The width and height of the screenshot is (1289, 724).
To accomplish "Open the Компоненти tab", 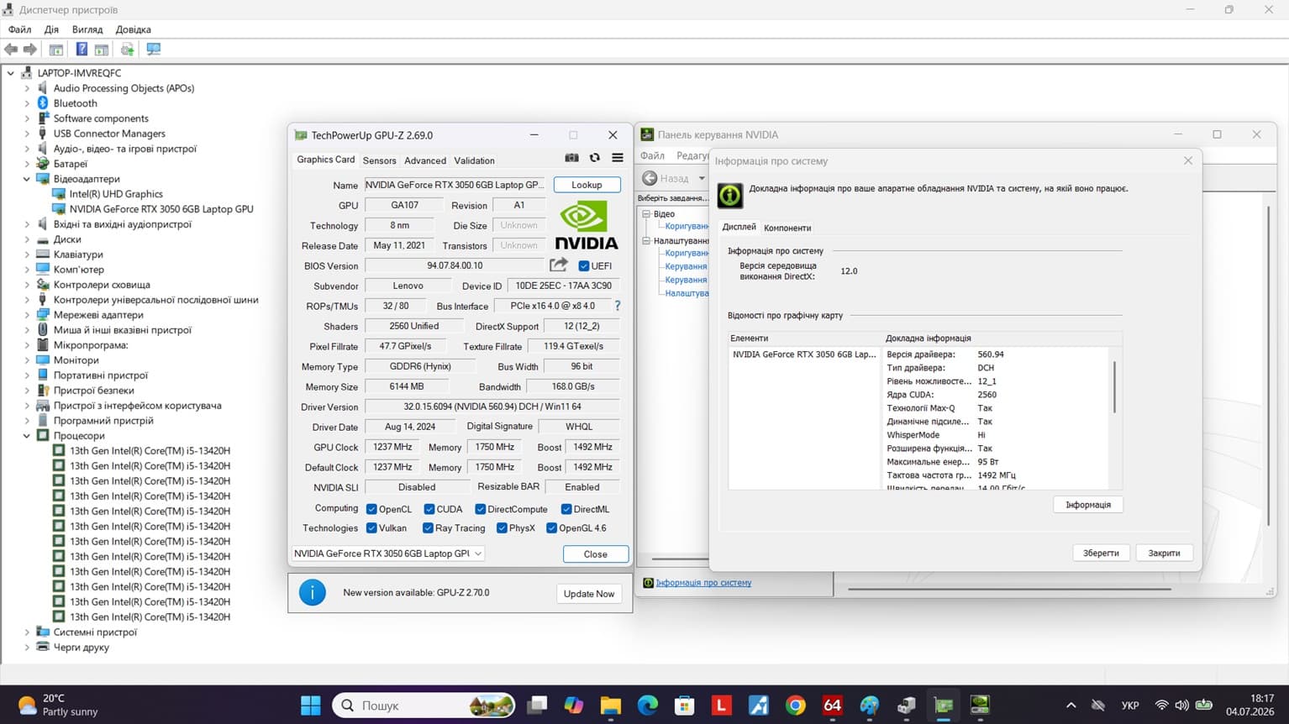I will pyautogui.click(x=787, y=228).
